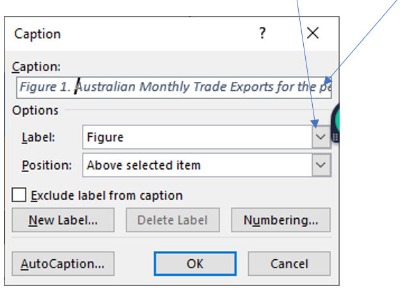Click the 'Exclude label from caption' text
The width and height of the screenshot is (403, 295).
tap(107, 196)
